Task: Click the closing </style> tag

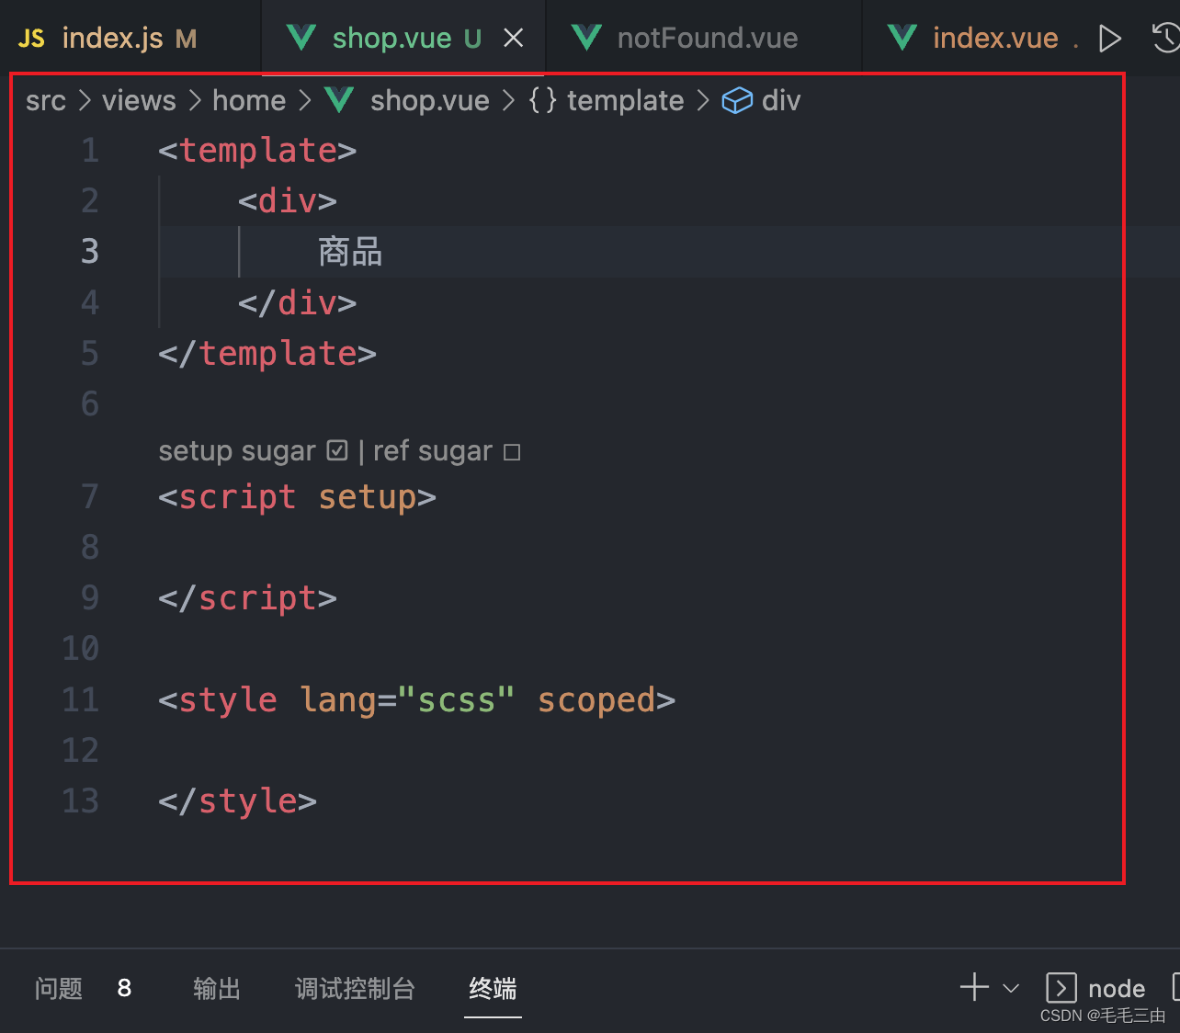Action: point(237,800)
